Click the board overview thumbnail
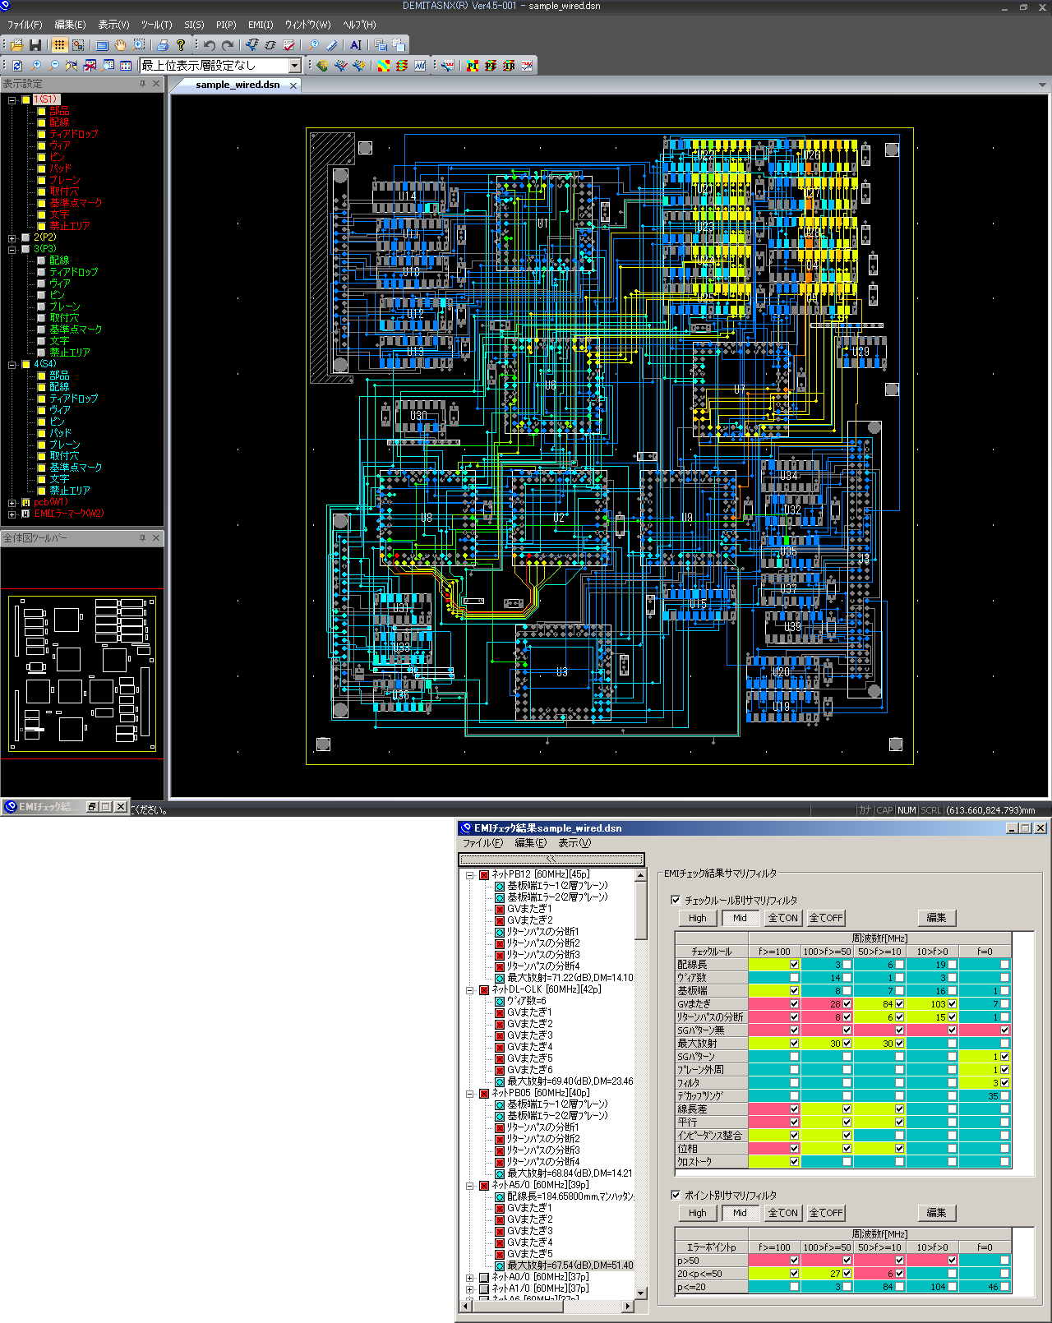 pyautogui.click(x=82, y=673)
